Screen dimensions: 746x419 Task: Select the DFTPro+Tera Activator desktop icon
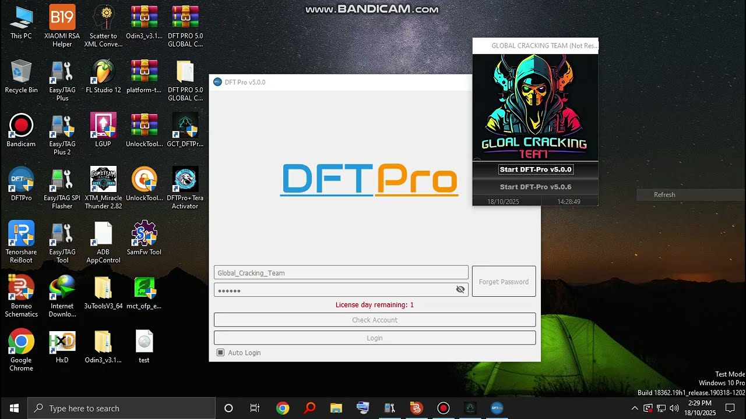[x=185, y=189]
